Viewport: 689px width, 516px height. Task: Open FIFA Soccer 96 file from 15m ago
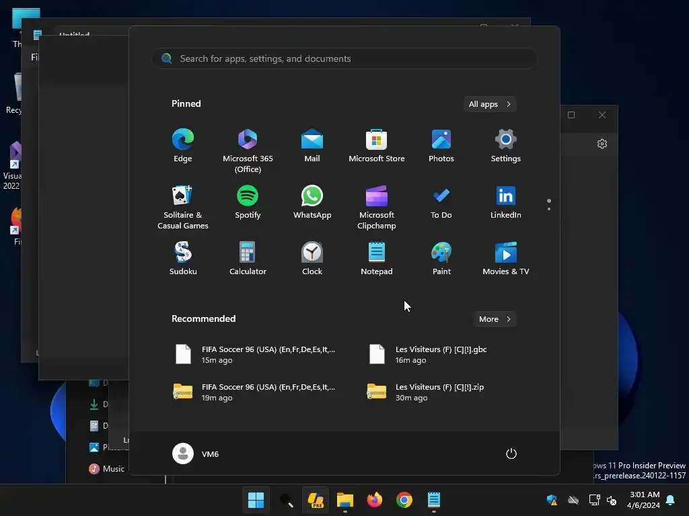tap(256, 355)
